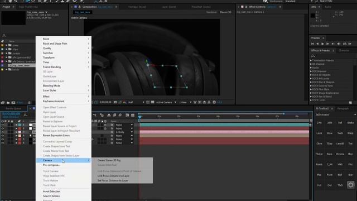Viewport: 357px width, 201px height.
Task: Click the timeline current time indicator
Action: coord(139,117)
